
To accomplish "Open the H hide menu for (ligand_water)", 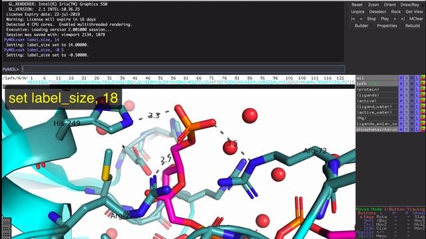I will click(x=412, y=106).
